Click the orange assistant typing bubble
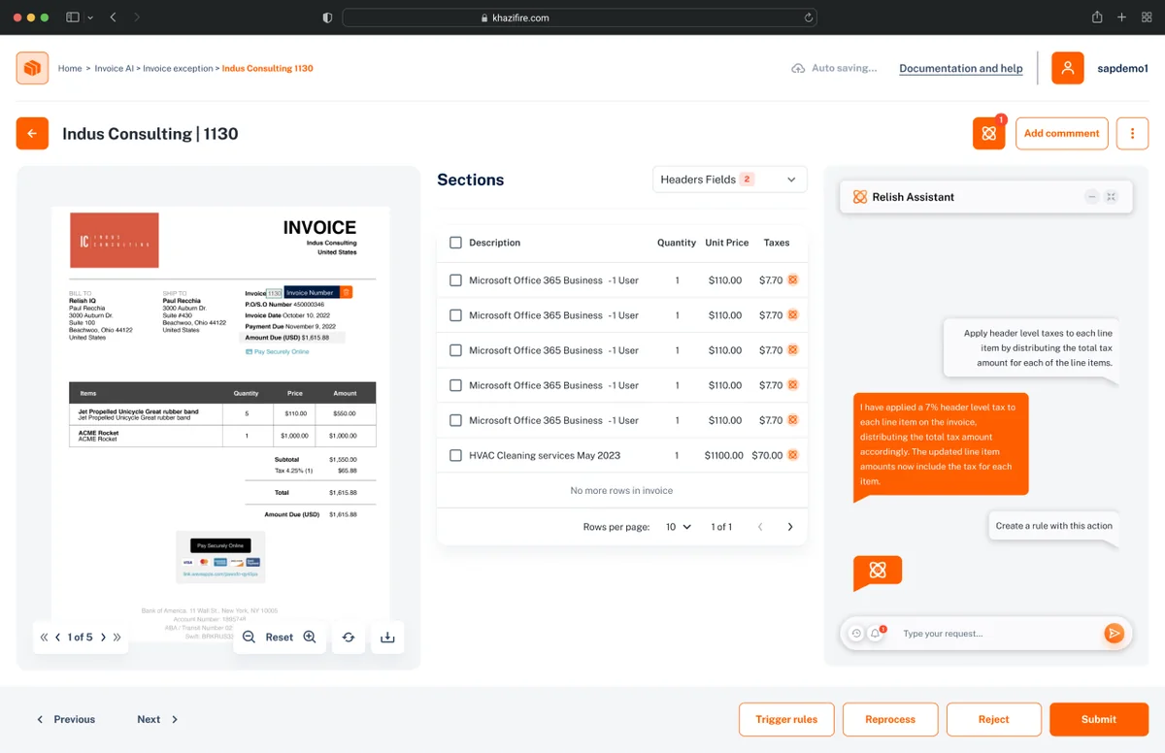1165x753 pixels. 878,571
